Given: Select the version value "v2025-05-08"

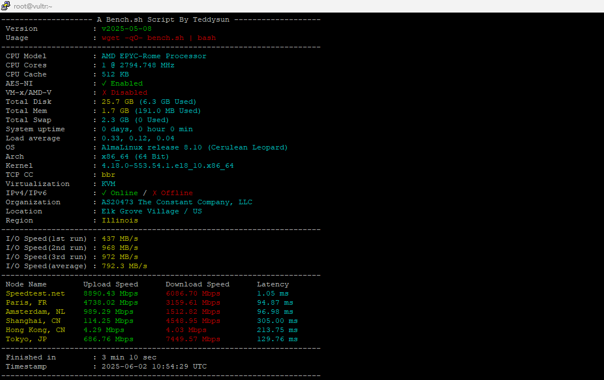Looking at the screenshot, I should (127, 29).
